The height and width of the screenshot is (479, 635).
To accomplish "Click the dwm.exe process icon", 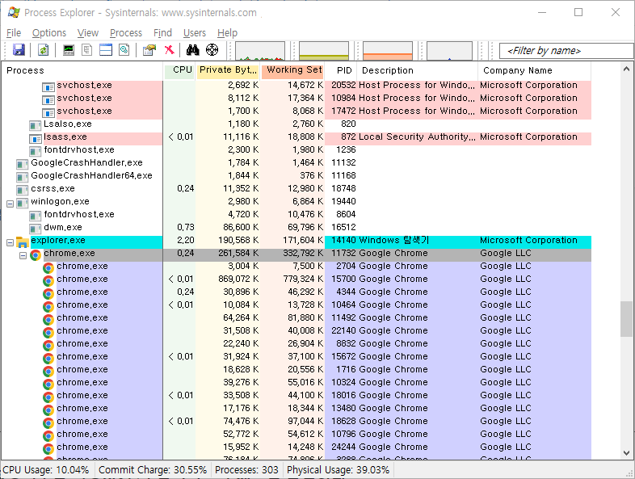I will pyautogui.click(x=36, y=229).
